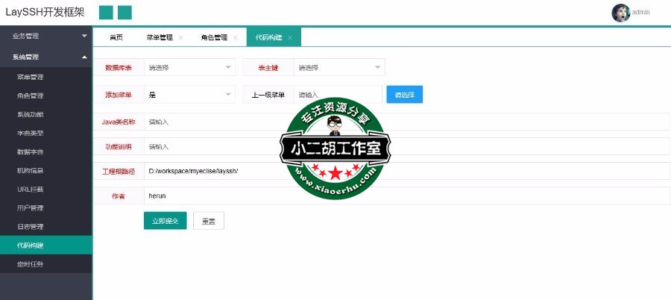The height and width of the screenshot is (300, 671).
Task: Switch to the 角色管理 tab
Action: click(x=213, y=37)
